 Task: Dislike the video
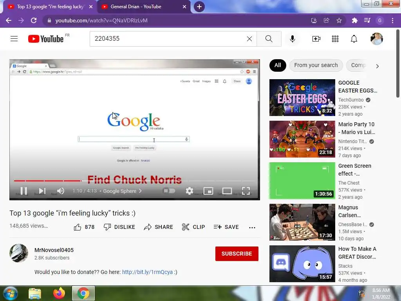pyautogui.click(x=119, y=227)
